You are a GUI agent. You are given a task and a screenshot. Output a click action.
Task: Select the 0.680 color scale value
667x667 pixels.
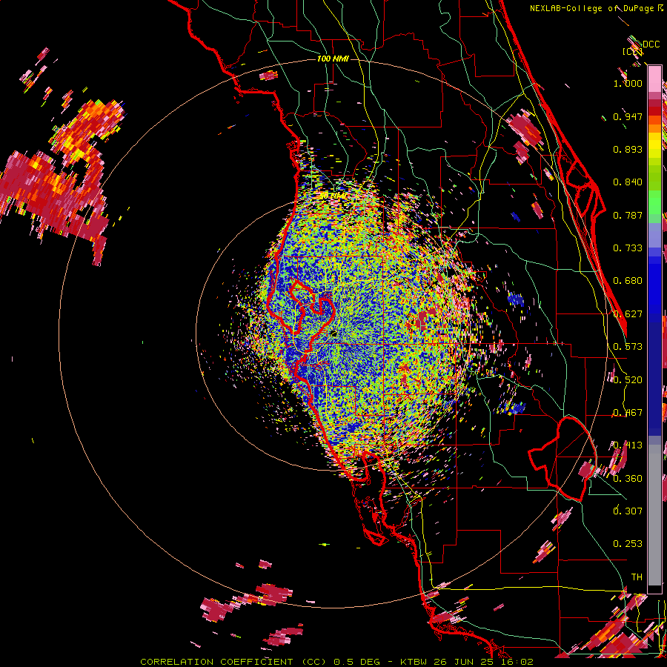tap(628, 281)
